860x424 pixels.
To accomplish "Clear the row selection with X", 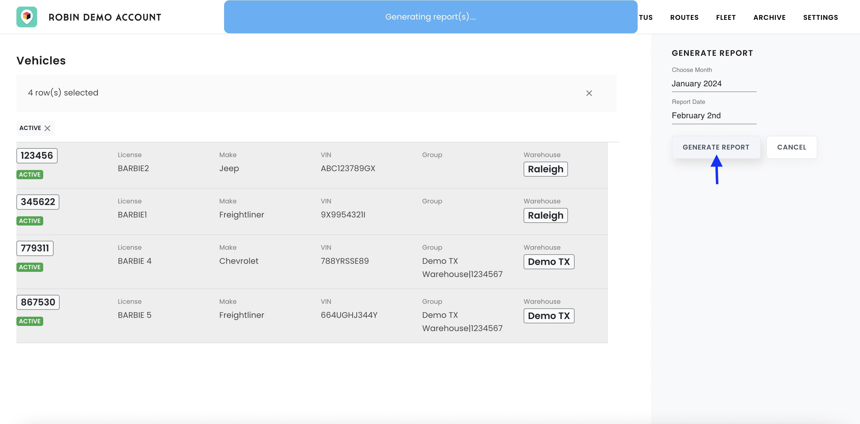I will (589, 93).
